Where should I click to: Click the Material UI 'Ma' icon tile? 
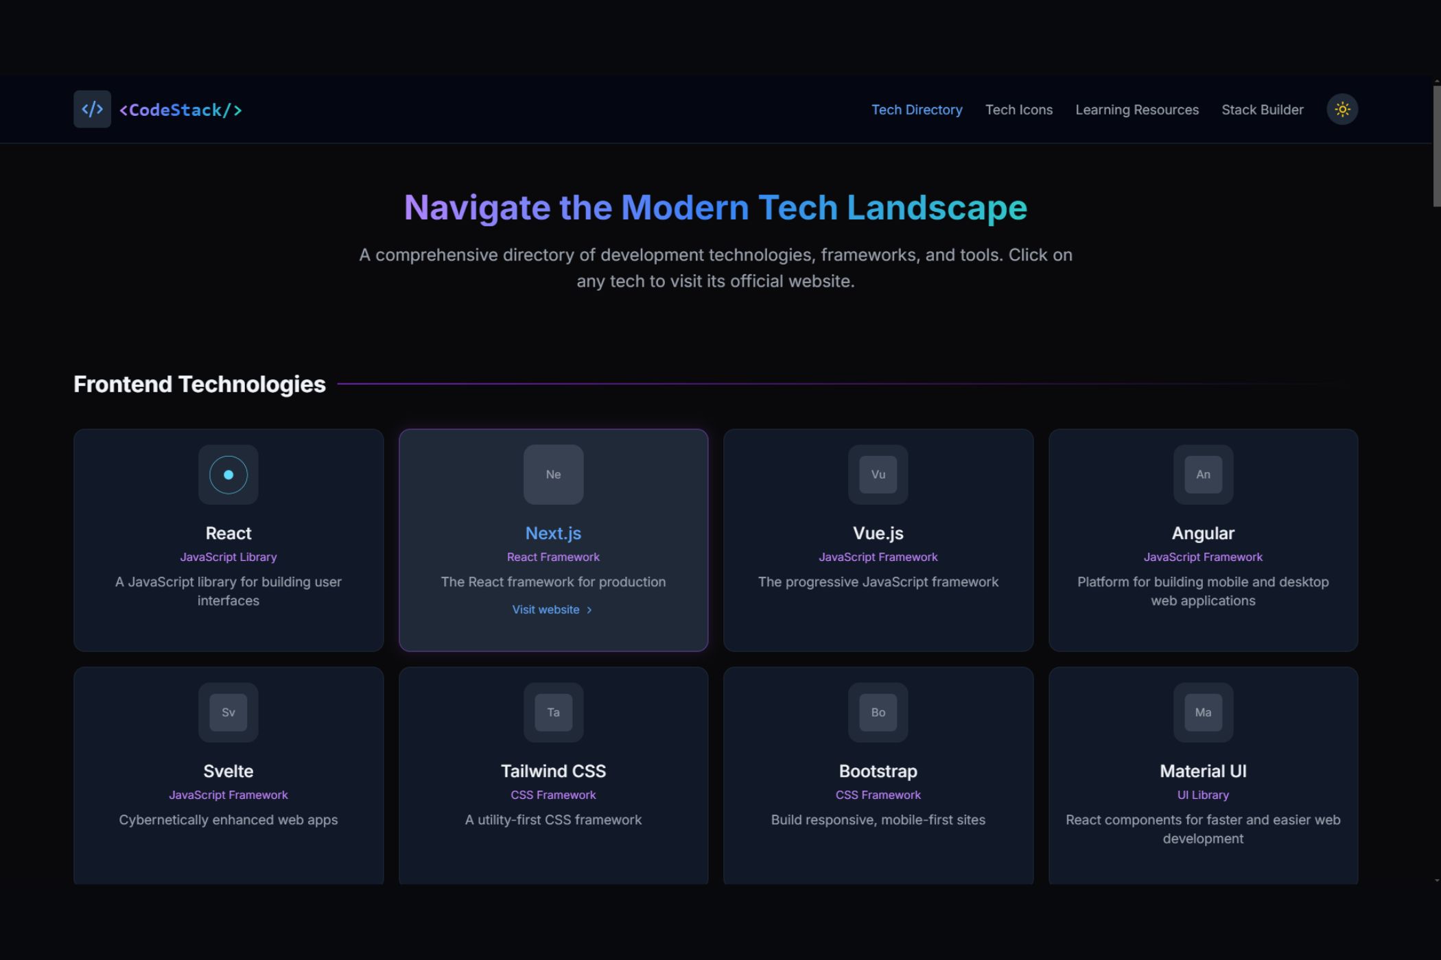click(x=1202, y=712)
